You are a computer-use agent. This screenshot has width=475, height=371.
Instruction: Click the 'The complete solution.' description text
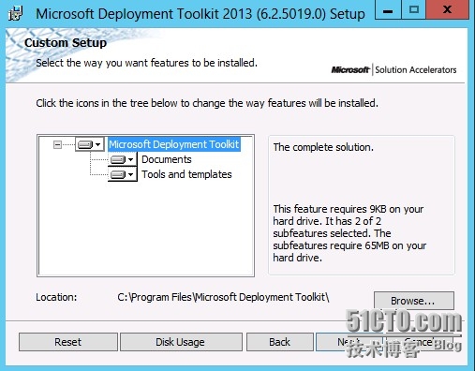(x=323, y=147)
